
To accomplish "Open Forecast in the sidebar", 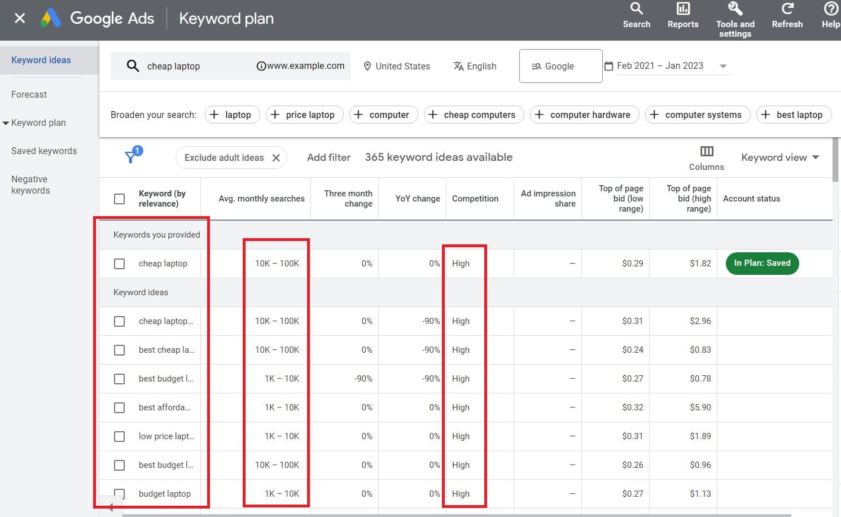I will [29, 94].
